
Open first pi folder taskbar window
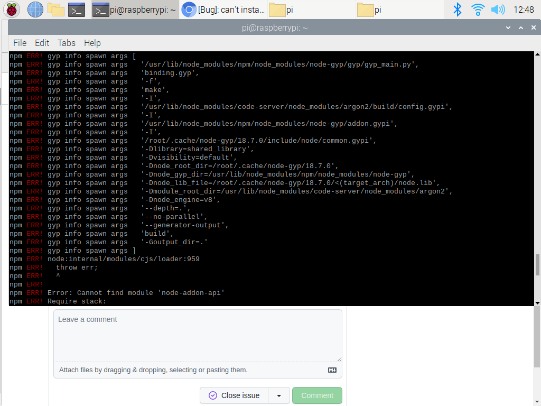(311, 10)
